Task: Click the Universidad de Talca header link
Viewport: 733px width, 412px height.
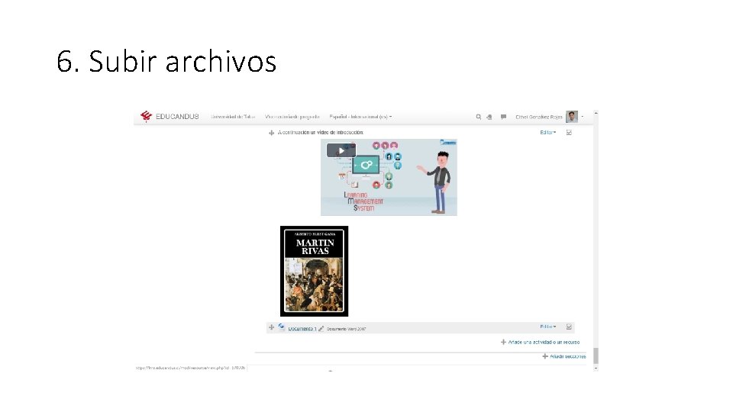Action: coord(233,117)
